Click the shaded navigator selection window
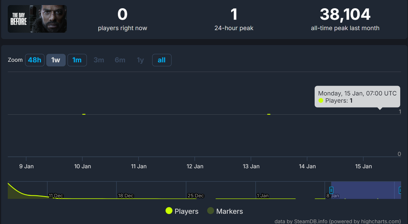 tap(366, 190)
